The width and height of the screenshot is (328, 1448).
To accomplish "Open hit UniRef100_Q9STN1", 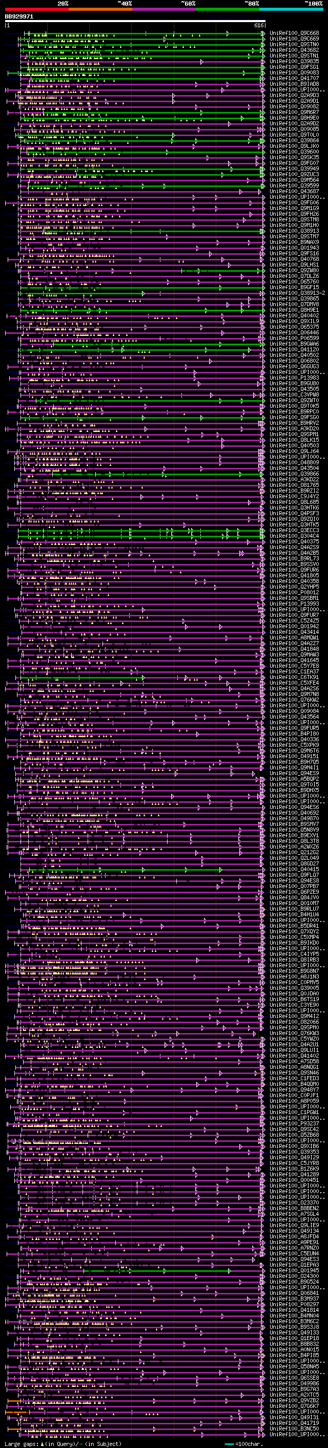I will [x=294, y=55].
